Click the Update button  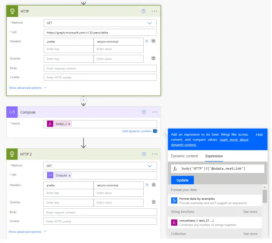(x=182, y=180)
